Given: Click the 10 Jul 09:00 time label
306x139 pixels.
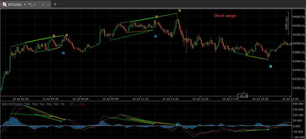Looking at the screenshot, I should pyautogui.click(x=111, y=99).
